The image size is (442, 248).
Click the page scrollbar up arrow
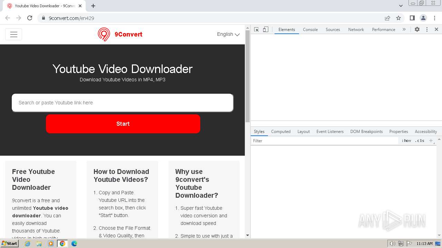pyautogui.click(x=247, y=28)
